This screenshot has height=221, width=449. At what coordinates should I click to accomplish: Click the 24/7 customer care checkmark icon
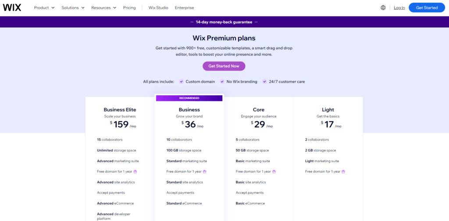coord(264,82)
